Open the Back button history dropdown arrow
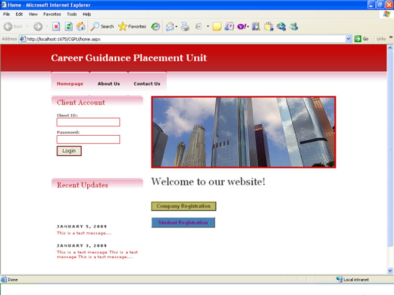Screen dimensions: 394x295 tap(28, 27)
